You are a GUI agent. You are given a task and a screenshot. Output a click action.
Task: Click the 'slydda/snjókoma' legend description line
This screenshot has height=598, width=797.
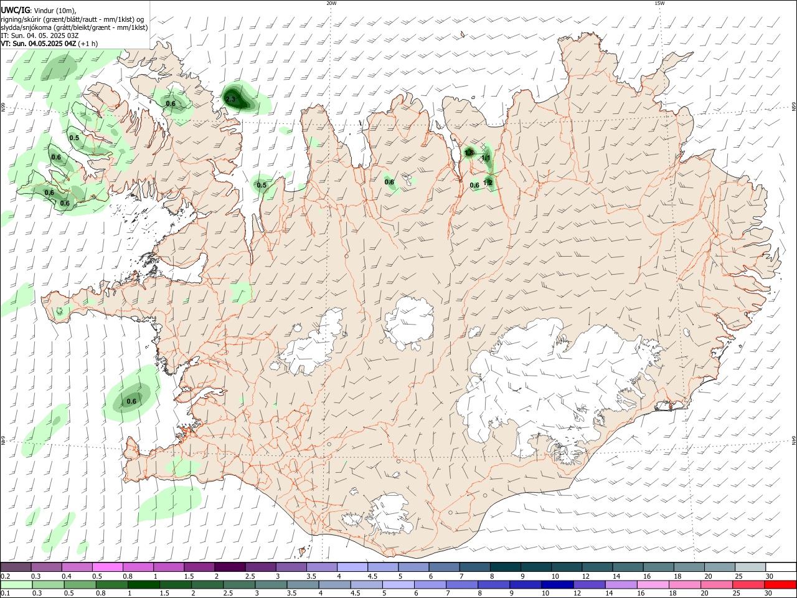point(73,27)
